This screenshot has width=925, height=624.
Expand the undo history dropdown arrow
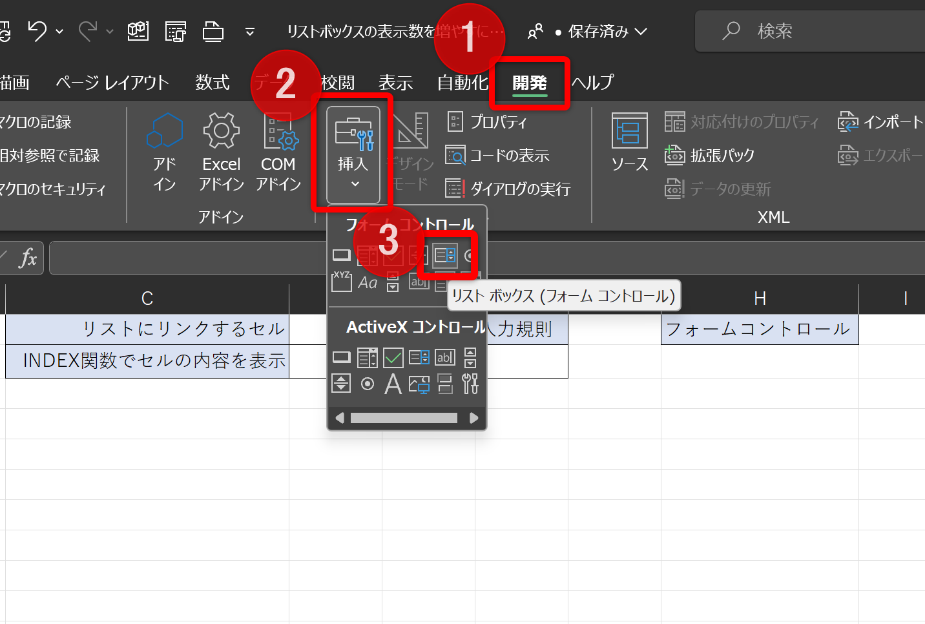click(x=60, y=31)
